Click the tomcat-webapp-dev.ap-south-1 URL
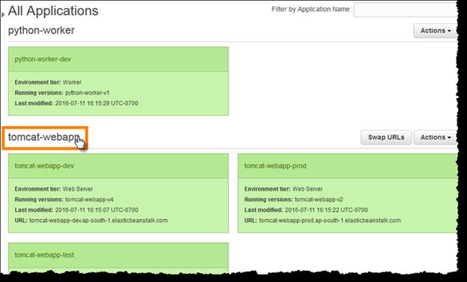The image size is (467, 282). tap(98, 221)
